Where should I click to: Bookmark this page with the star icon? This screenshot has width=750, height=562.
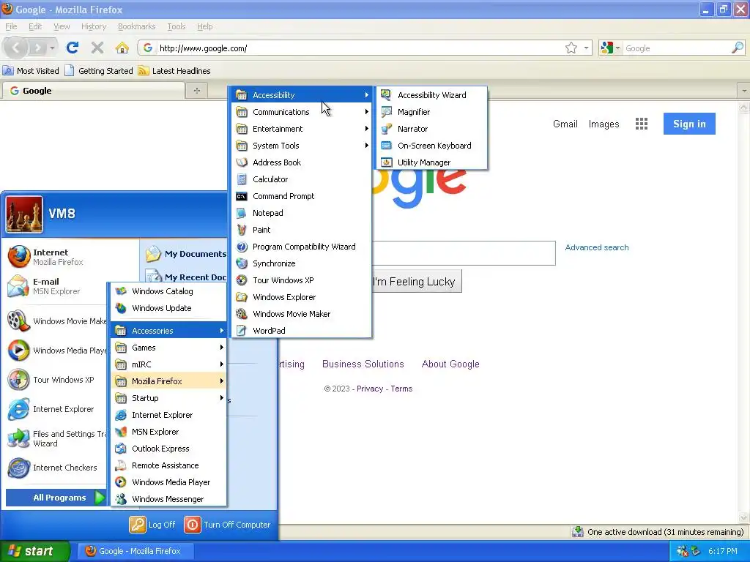click(x=571, y=48)
